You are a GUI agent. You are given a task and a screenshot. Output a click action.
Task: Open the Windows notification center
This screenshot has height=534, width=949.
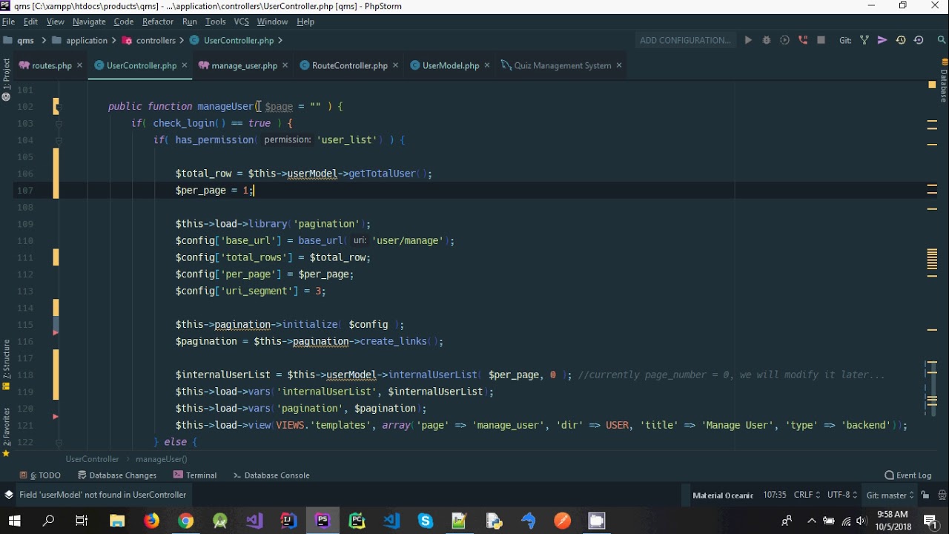click(930, 521)
